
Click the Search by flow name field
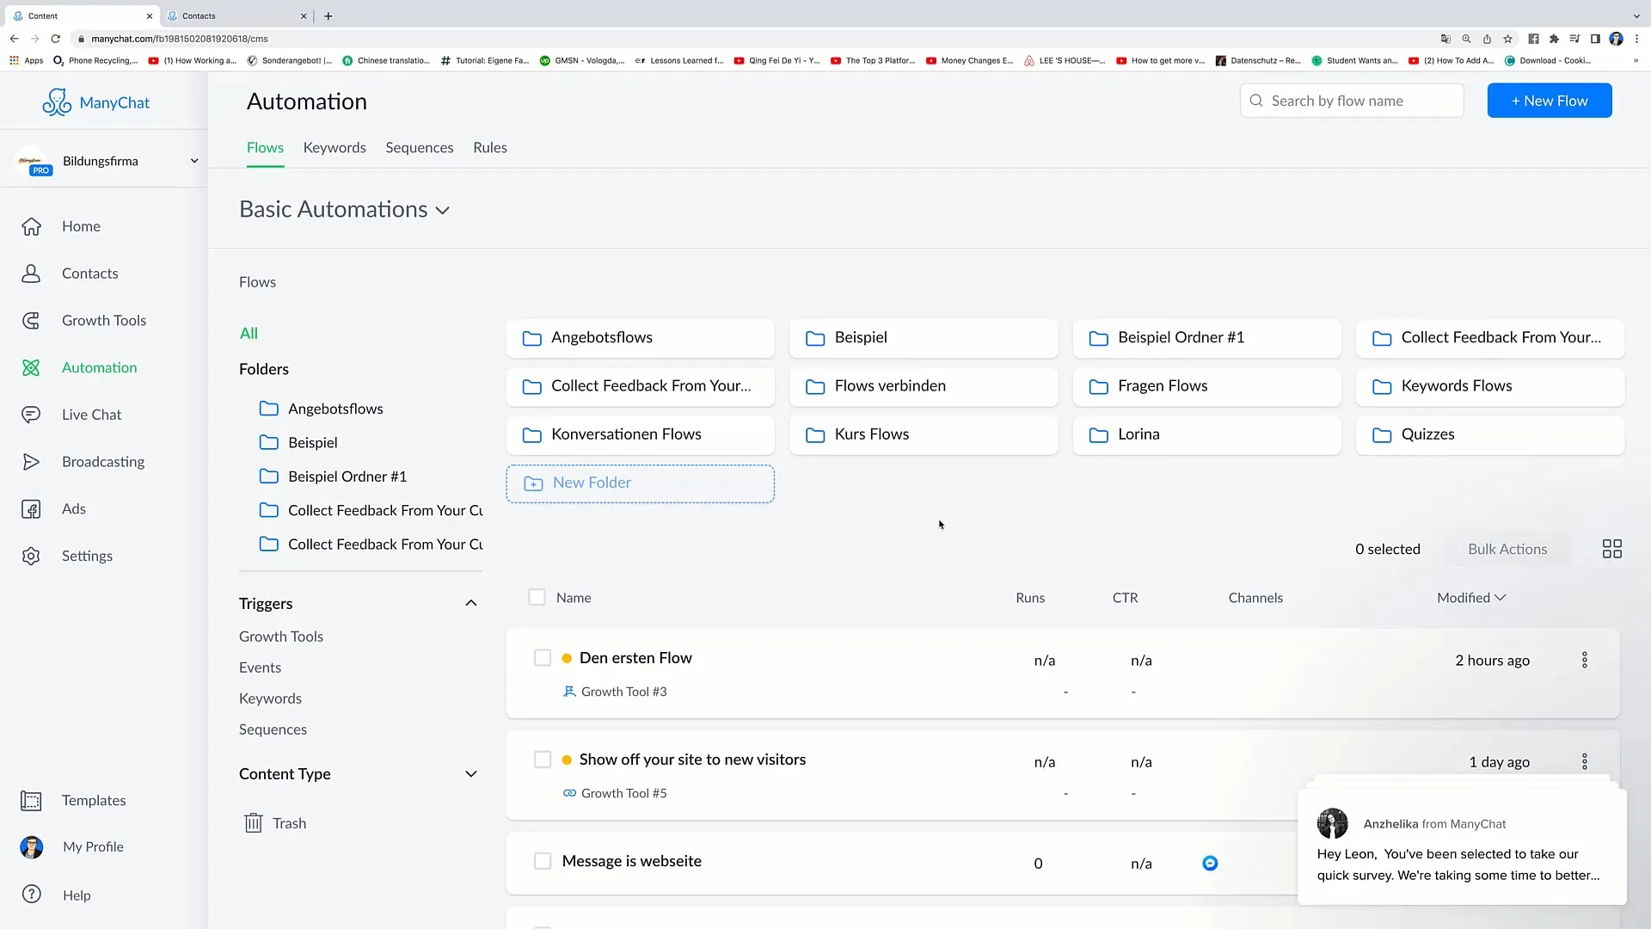coord(1352,101)
